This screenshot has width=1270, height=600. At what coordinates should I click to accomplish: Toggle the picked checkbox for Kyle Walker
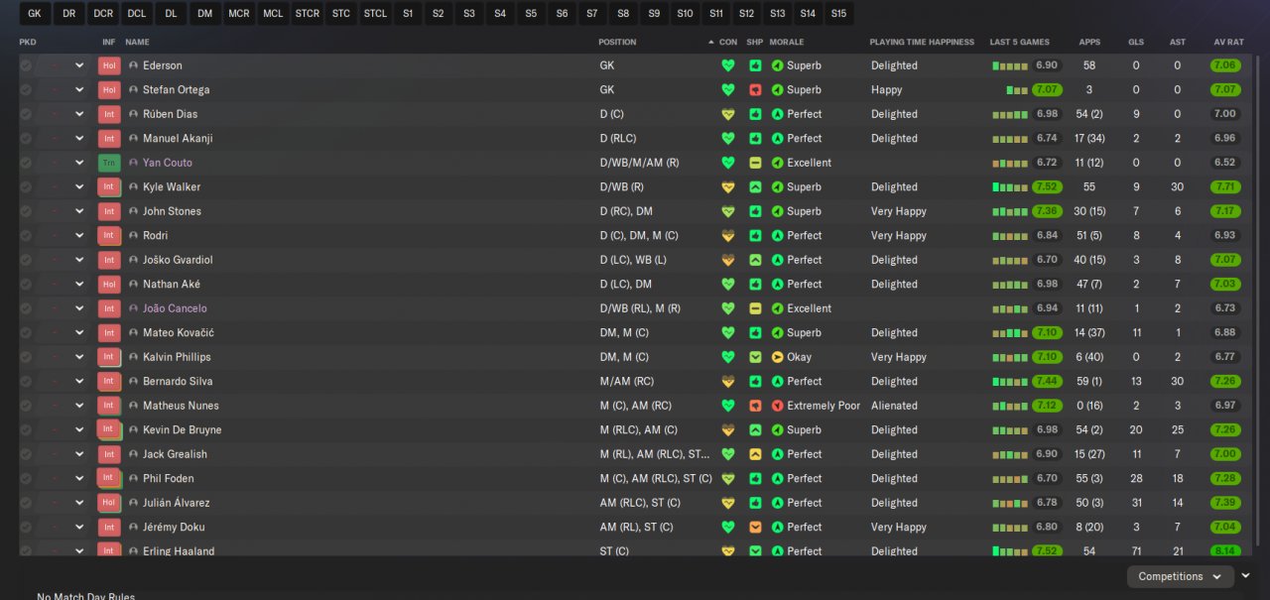[26, 187]
